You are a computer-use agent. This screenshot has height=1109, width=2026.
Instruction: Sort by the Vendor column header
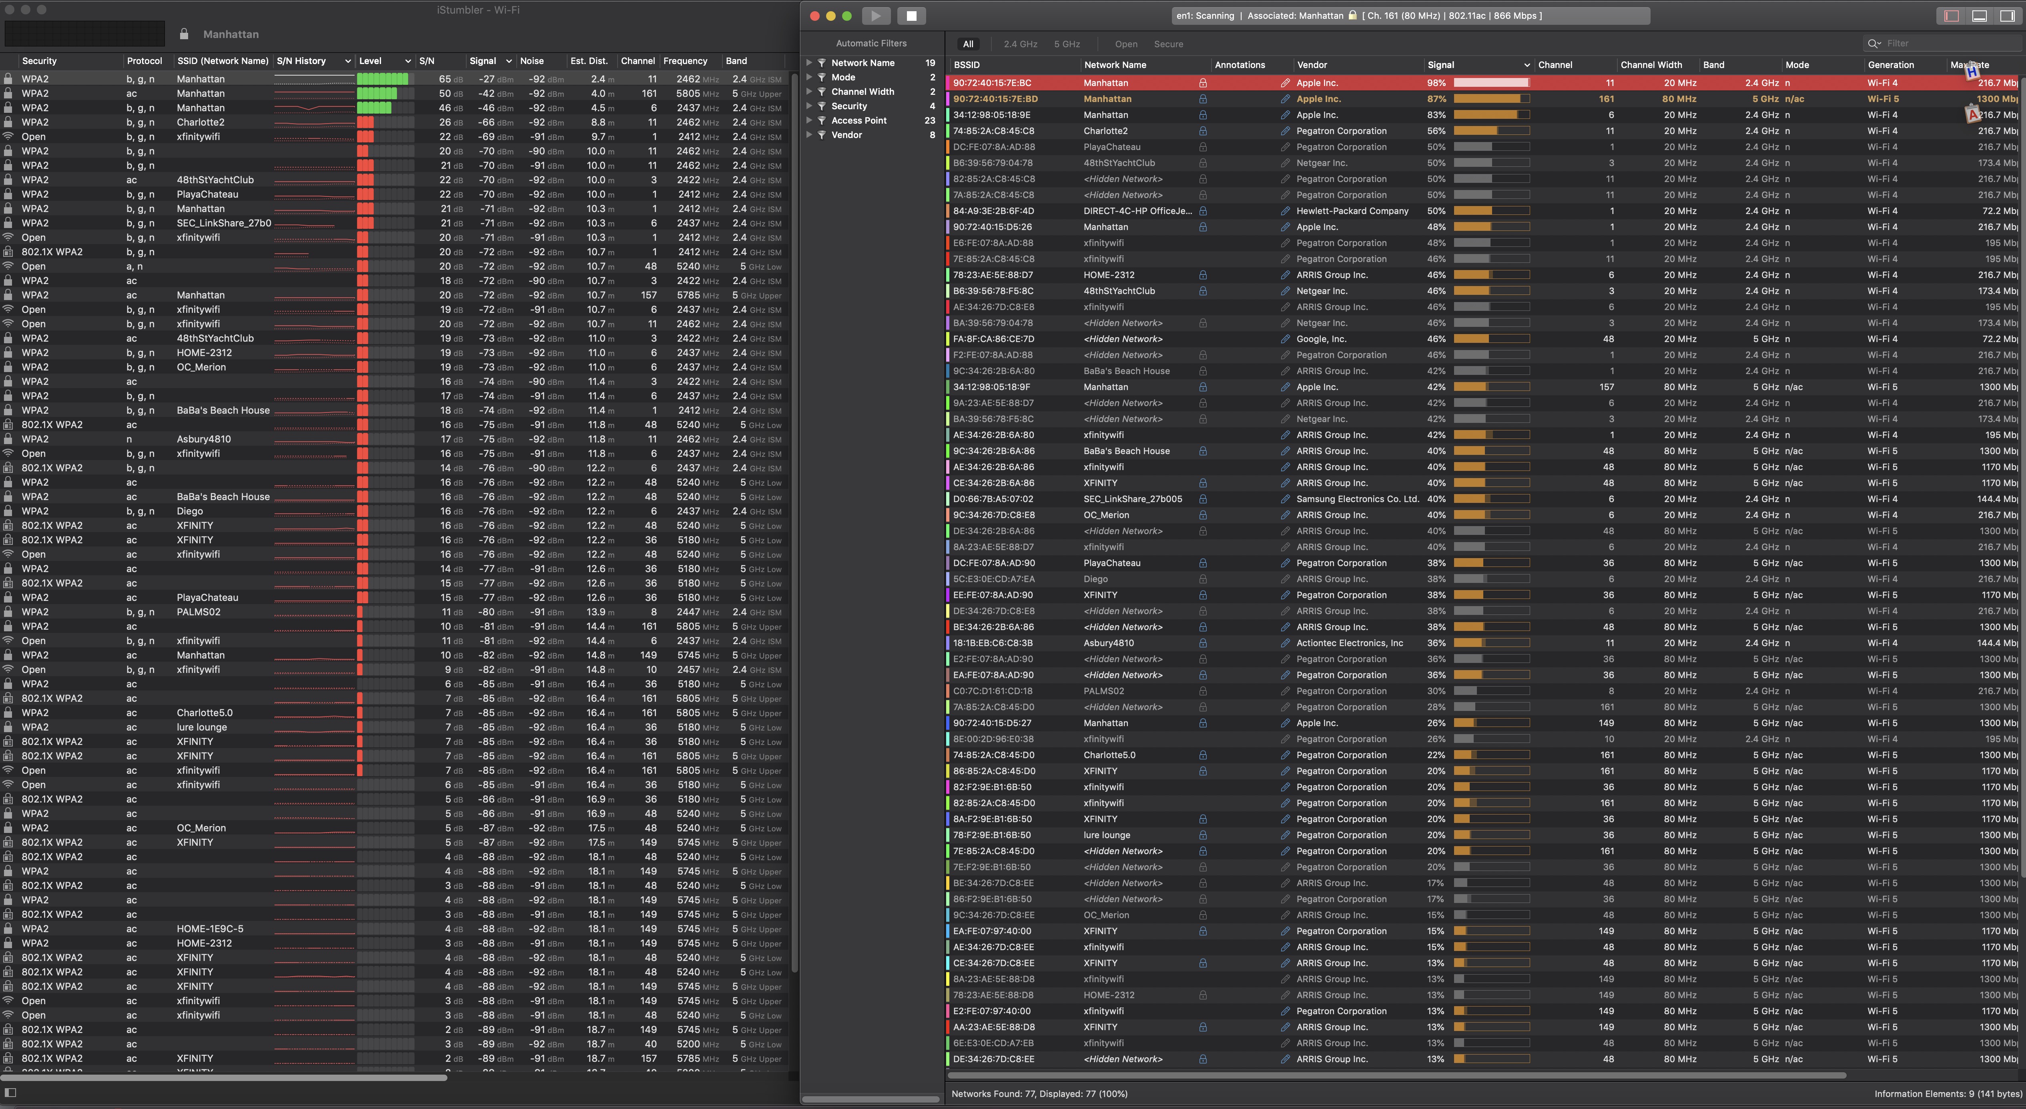tap(1311, 65)
